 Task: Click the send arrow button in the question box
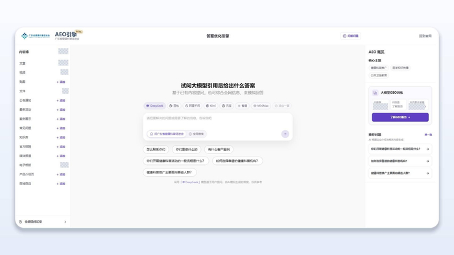point(285,134)
